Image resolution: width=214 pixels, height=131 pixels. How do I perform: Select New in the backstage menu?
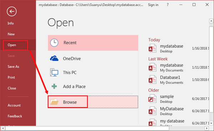coord(11,34)
